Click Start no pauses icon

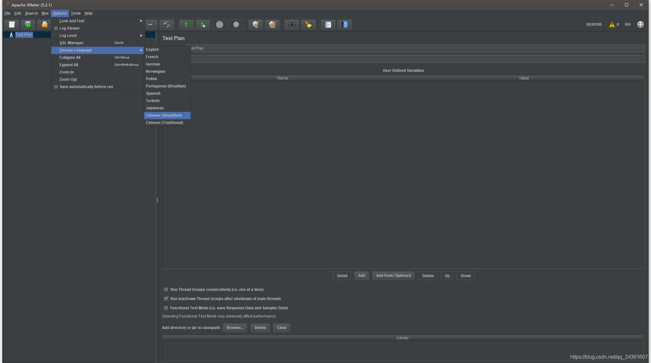[203, 24]
